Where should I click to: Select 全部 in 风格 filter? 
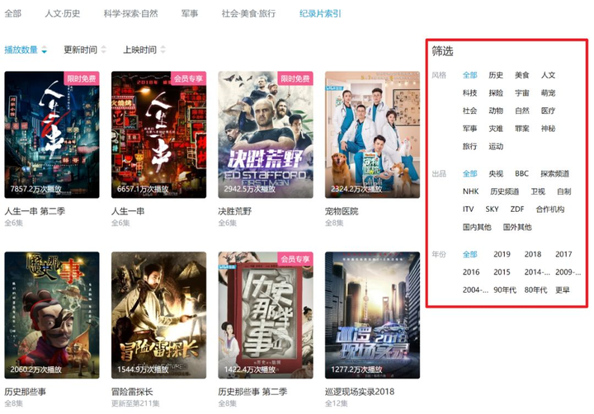[469, 75]
